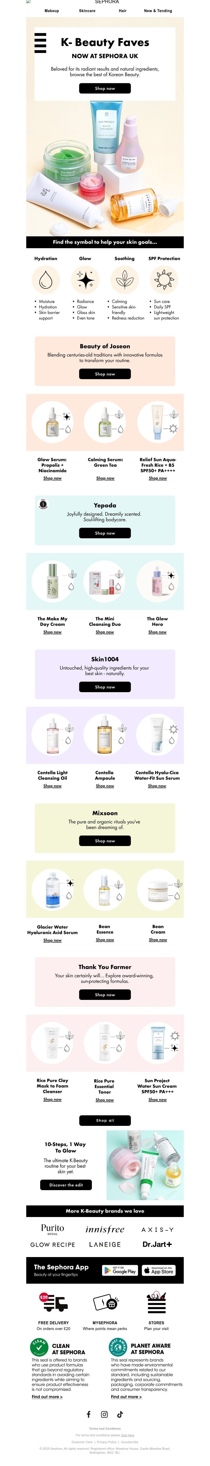Click the Shop all button
This screenshot has width=210, height=1466.
[105, 1120]
